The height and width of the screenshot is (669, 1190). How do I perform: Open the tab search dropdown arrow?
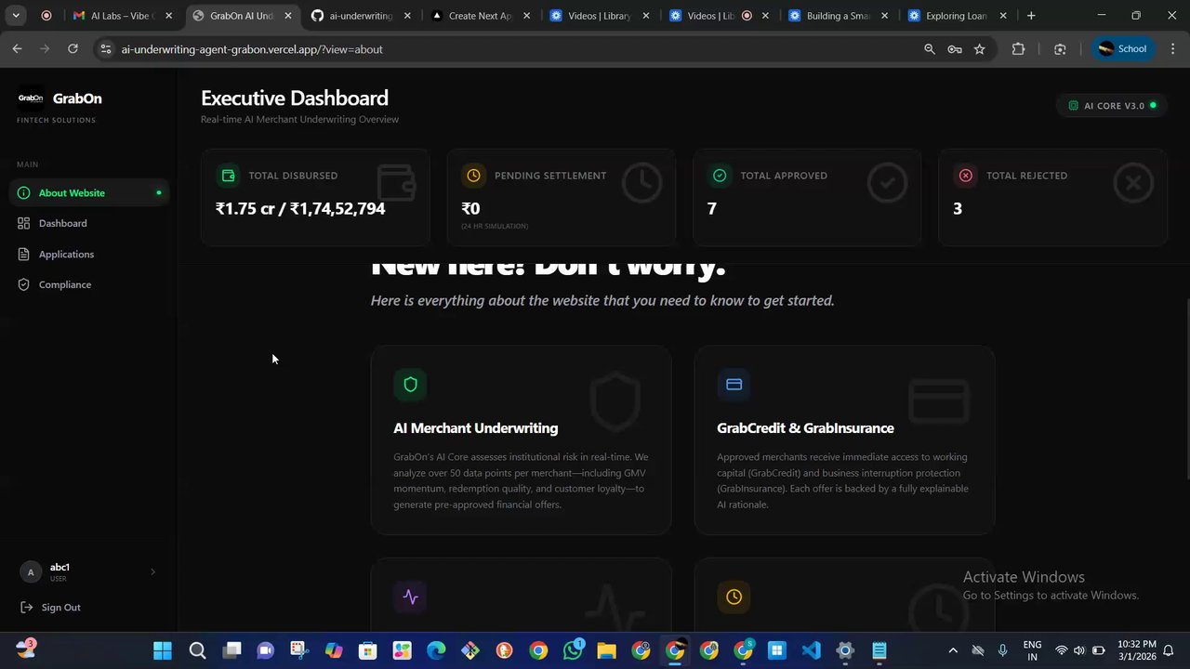[x=16, y=16]
